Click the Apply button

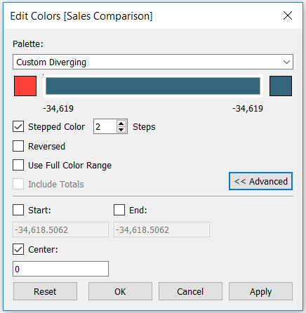click(x=260, y=291)
